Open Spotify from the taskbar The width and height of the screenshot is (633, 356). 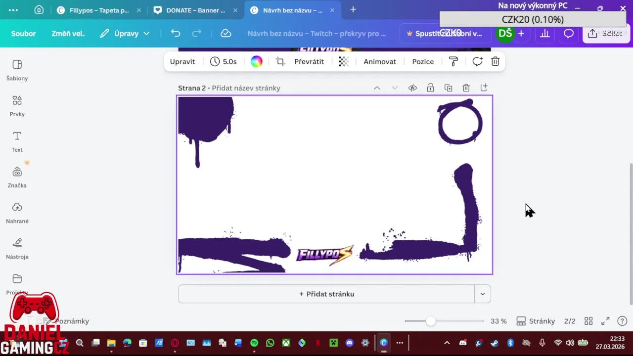click(254, 343)
